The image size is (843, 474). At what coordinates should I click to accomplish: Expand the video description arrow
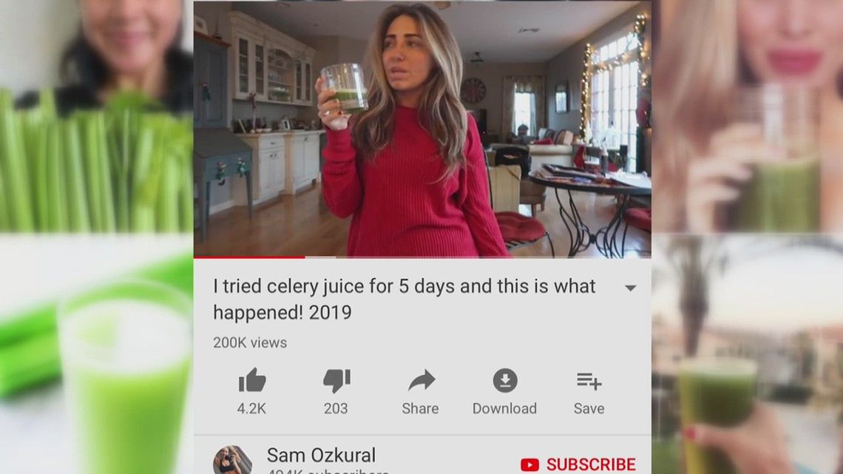pos(631,288)
